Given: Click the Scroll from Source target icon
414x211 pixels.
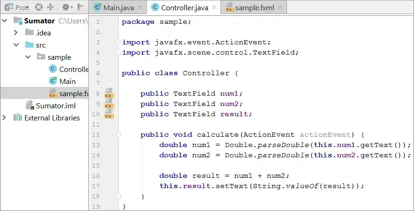Looking at the screenshot, I should (39, 7).
